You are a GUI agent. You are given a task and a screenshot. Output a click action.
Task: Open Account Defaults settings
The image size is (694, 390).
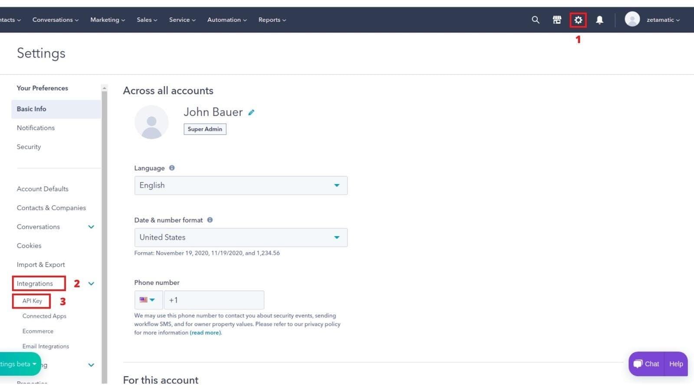click(43, 189)
